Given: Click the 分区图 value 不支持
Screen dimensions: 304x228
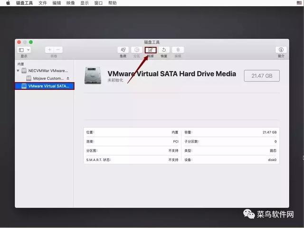Looking at the screenshot, I should tap(173, 151).
